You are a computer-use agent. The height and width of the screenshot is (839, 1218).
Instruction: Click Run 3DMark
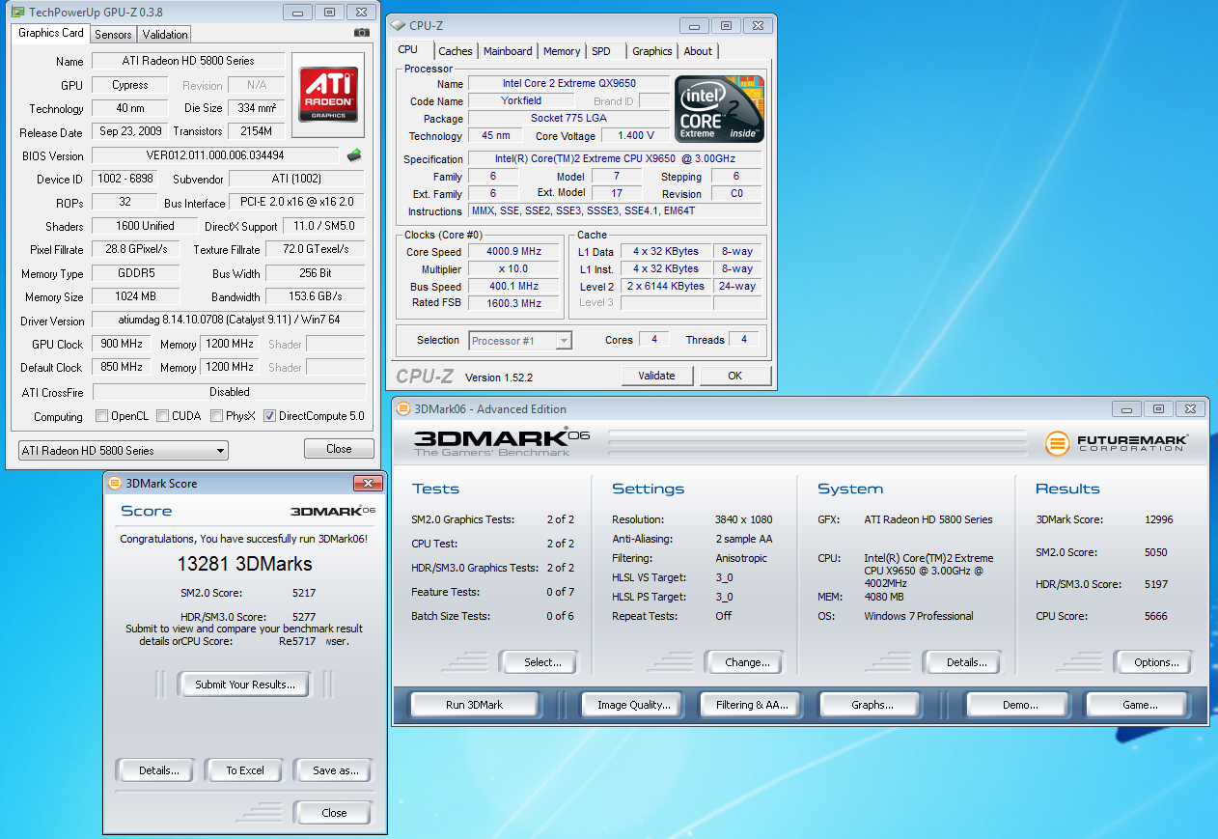[x=474, y=705]
